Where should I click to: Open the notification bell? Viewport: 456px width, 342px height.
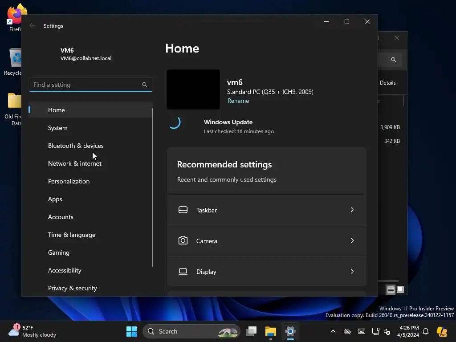coord(426,331)
